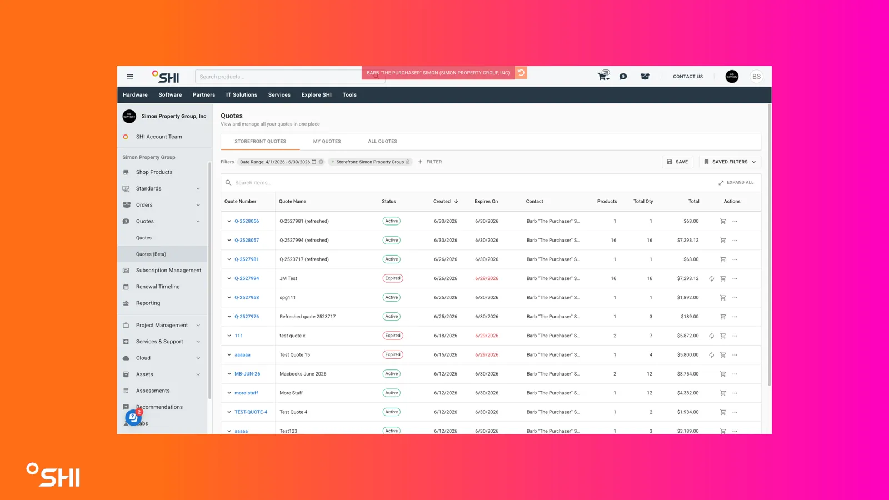This screenshot has height=500, width=889.
Task: Click the Simon avatar in top bar
Action: (732, 77)
